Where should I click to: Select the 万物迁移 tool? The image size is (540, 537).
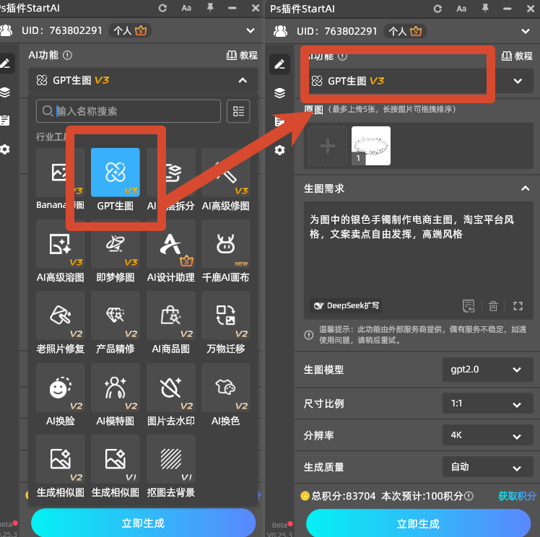226,315
